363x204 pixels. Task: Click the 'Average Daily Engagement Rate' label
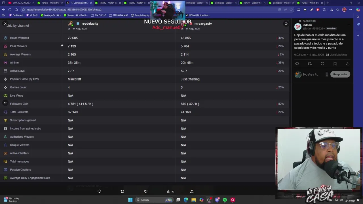click(30, 178)
